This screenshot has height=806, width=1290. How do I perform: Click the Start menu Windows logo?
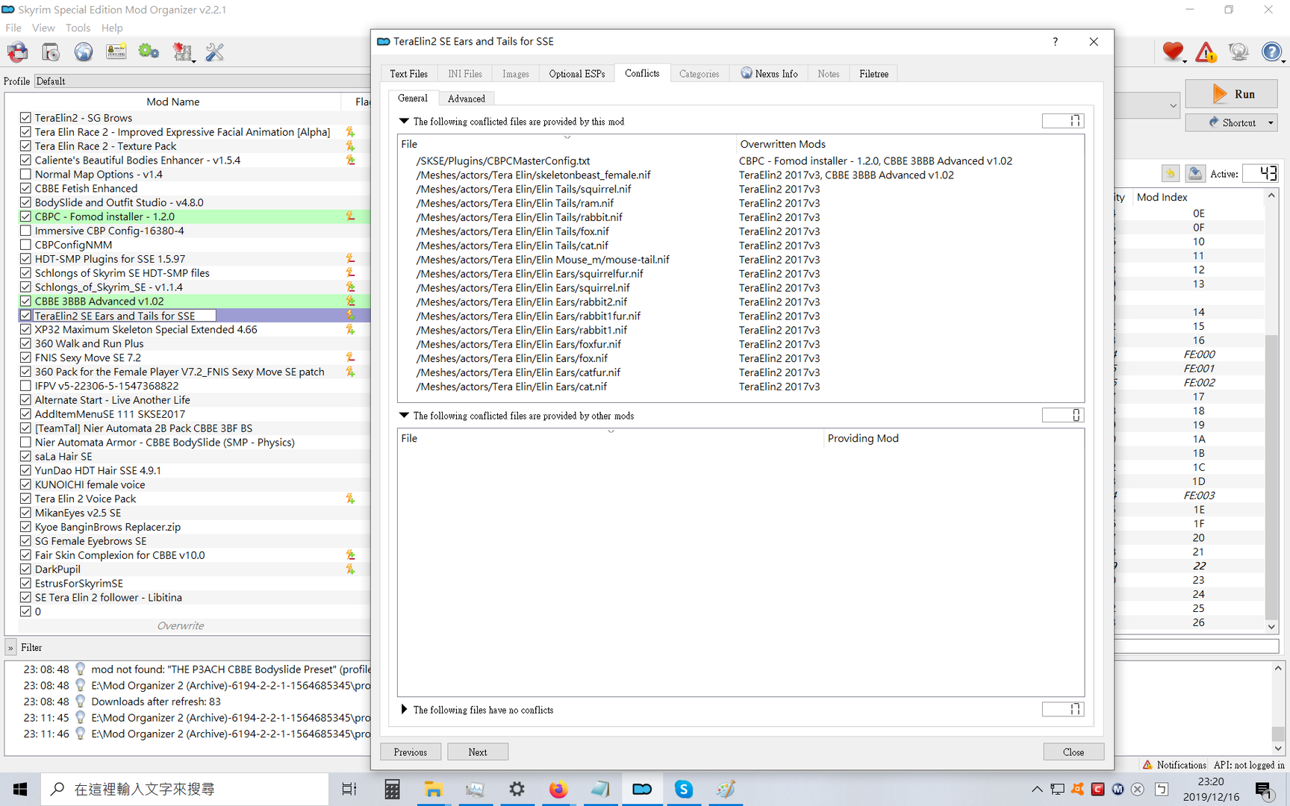20,789
